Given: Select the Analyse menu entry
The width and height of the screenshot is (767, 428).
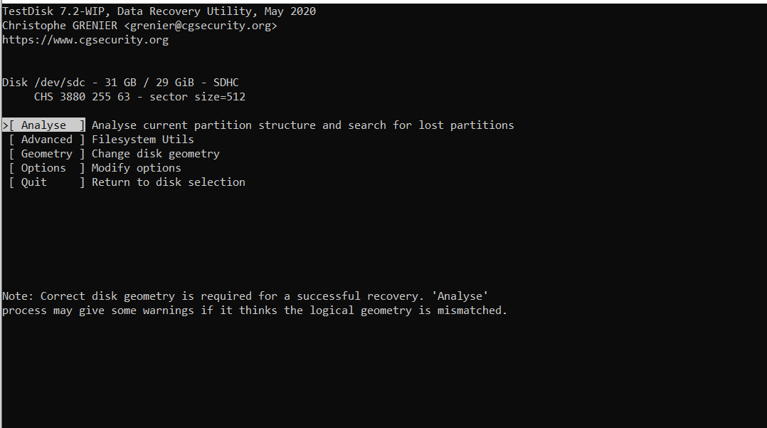Looking at the screenshot, I should tap(47, 125).
